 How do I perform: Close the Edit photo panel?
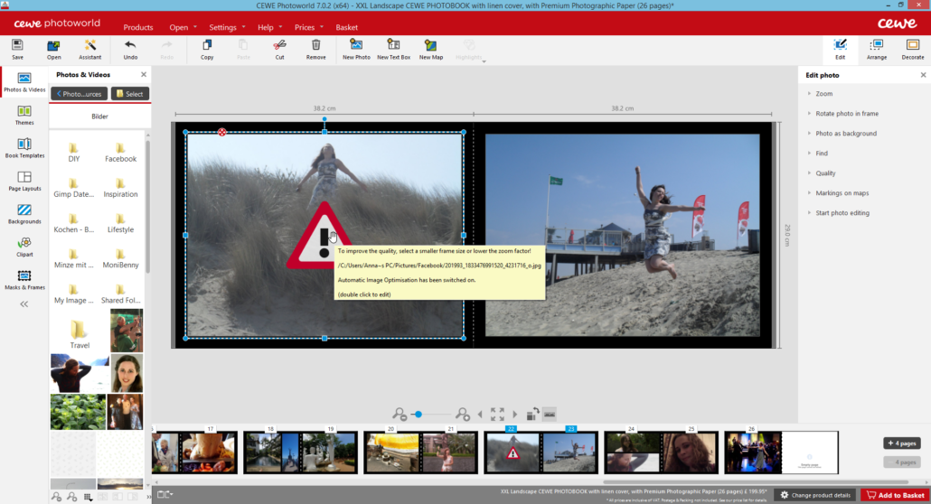923,75
